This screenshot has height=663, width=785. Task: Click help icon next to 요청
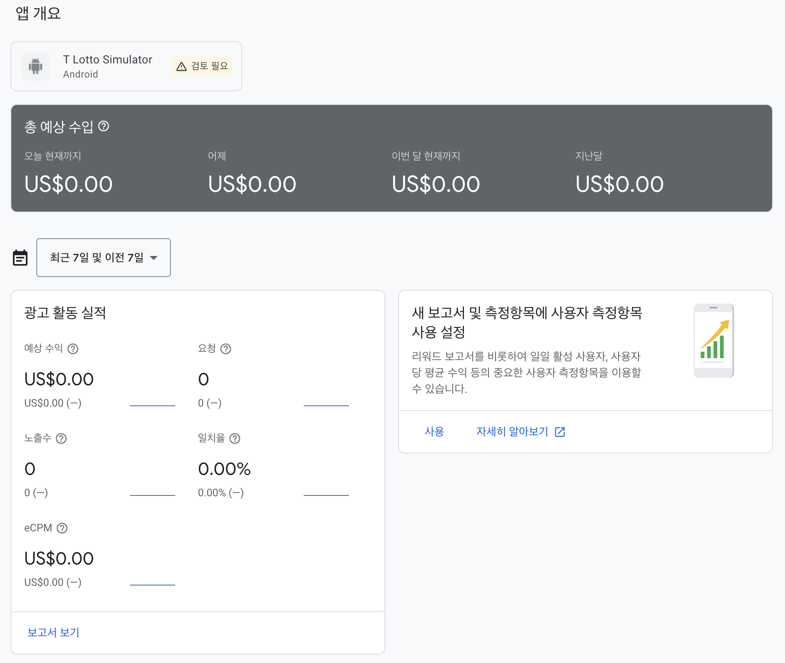[226, 349]
